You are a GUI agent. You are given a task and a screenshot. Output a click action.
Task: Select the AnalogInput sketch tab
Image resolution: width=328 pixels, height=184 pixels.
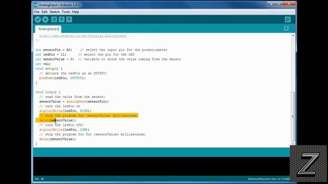(48, 29)
